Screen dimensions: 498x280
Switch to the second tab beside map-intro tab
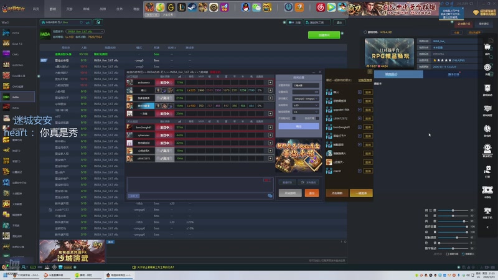point(454,74)
